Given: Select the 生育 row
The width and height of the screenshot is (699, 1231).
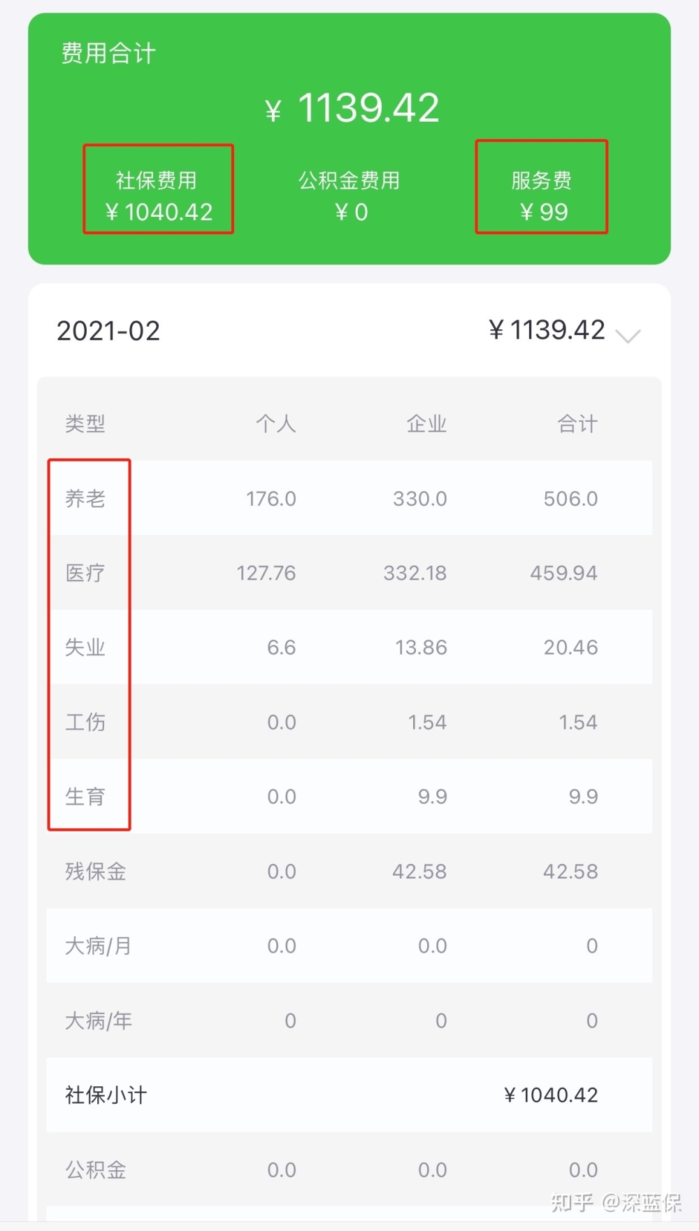Looking at the screenshot, I should pyautogui.click(x=349, y=796).
